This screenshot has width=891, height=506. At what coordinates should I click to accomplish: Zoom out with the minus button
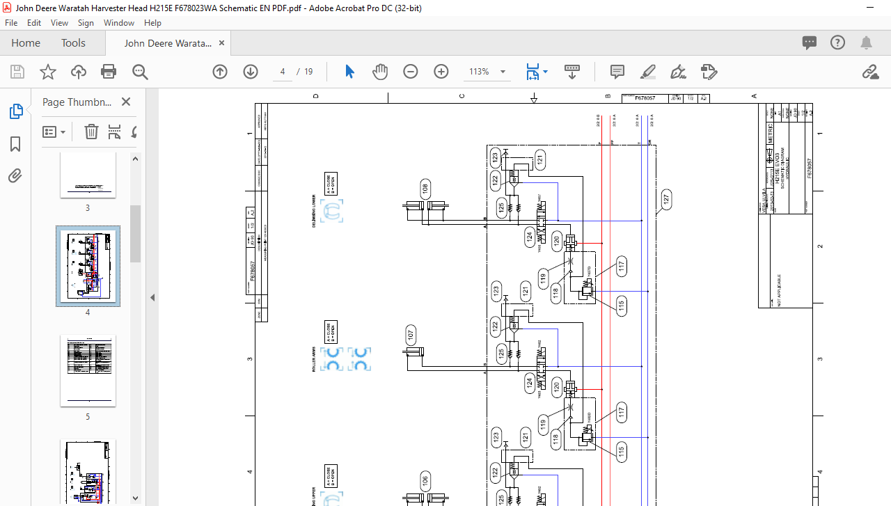point(411,72)
